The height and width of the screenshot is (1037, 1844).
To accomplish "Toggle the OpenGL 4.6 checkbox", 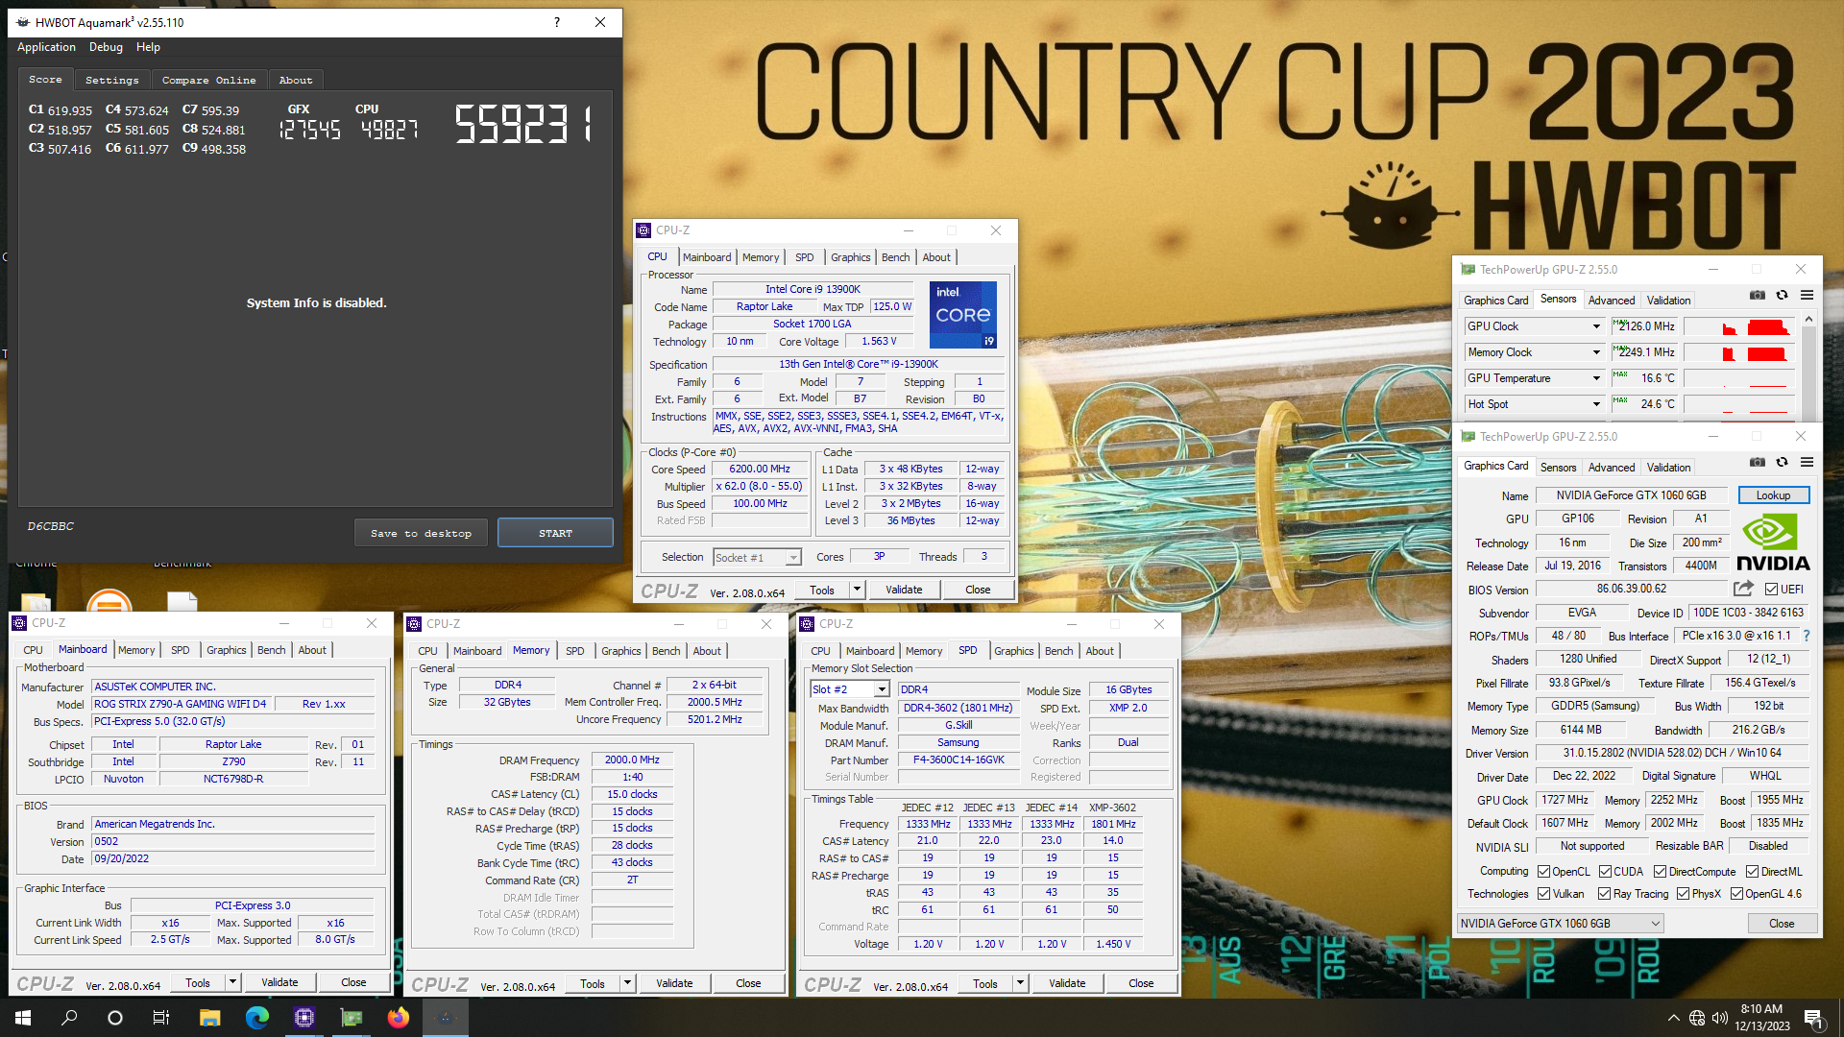I will click(x=1736, y=894).
